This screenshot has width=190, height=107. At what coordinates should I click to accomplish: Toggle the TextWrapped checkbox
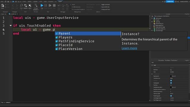pos(171,96)
